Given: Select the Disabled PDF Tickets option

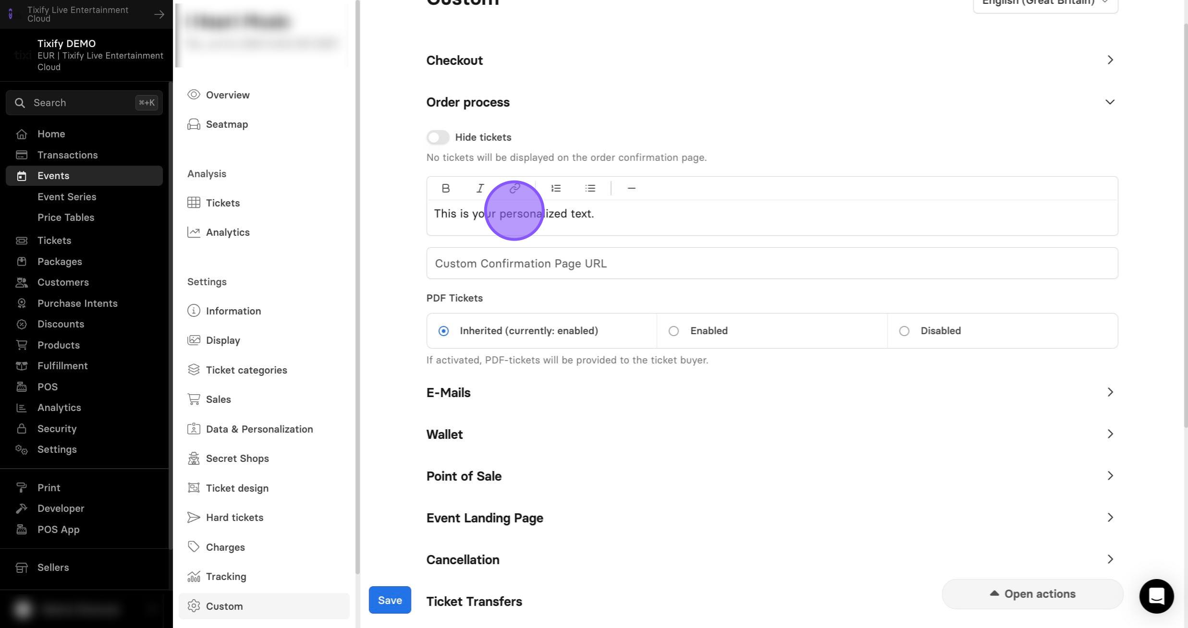Looking at the screenshot, I should point(1002,331).
